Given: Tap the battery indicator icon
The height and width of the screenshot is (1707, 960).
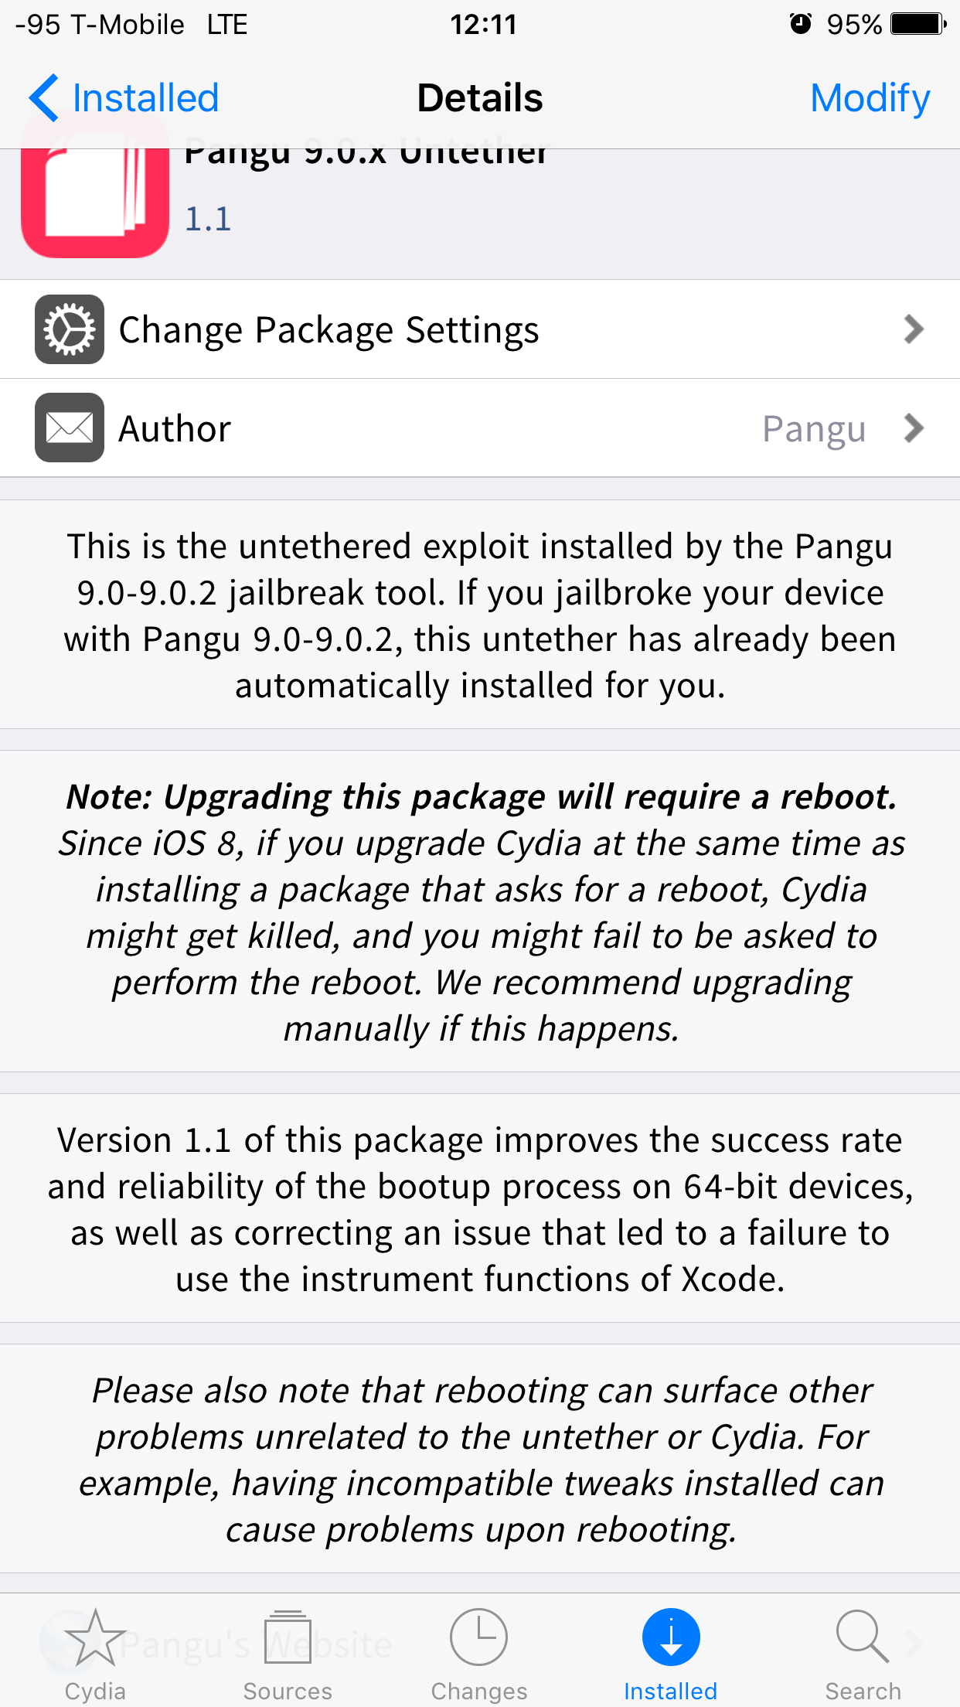Looking at the screenshot, I should click(x=918, y=24).
